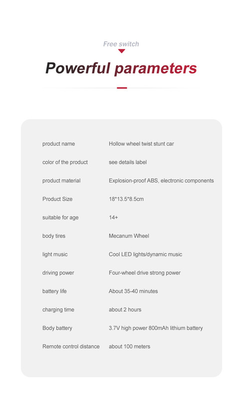Click the red dash under the title
Viewport: 243px width, 399px height.
pyautogui.click(x=122, y=88)
